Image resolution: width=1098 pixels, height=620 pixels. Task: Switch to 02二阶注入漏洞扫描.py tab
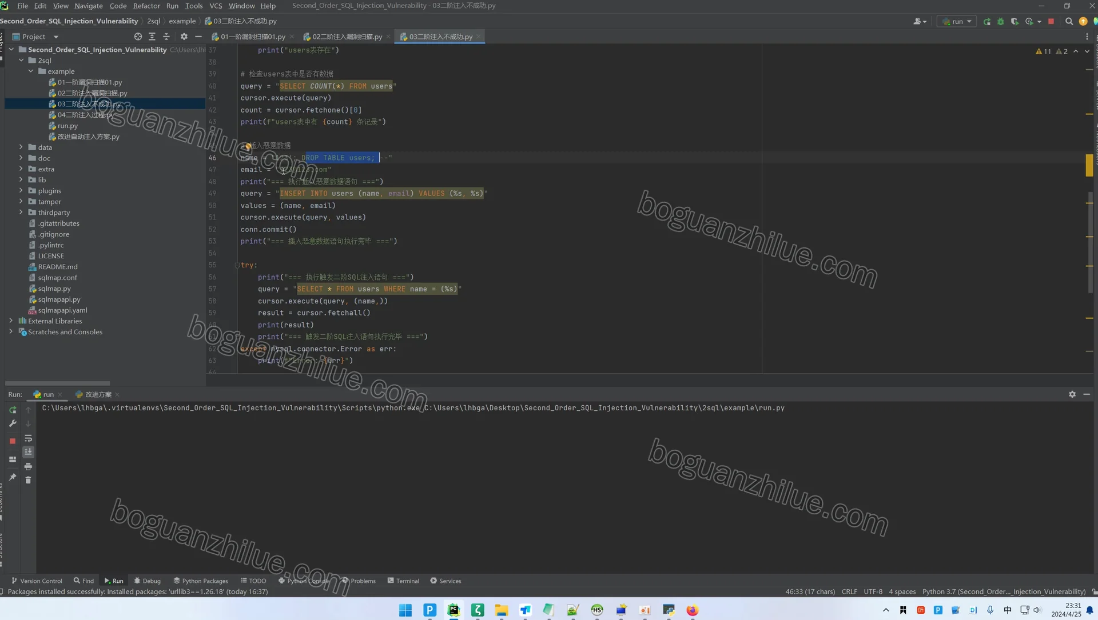[347, 37]
